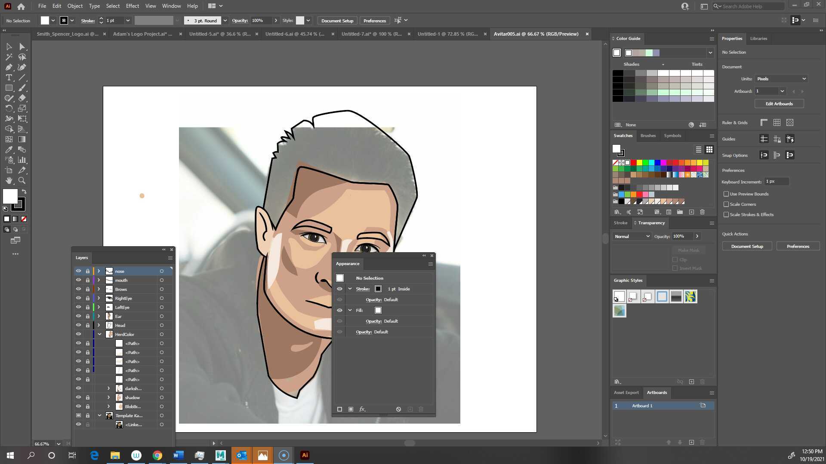
Task: Pick the Eyedropper tool
Action: point(9,150)
